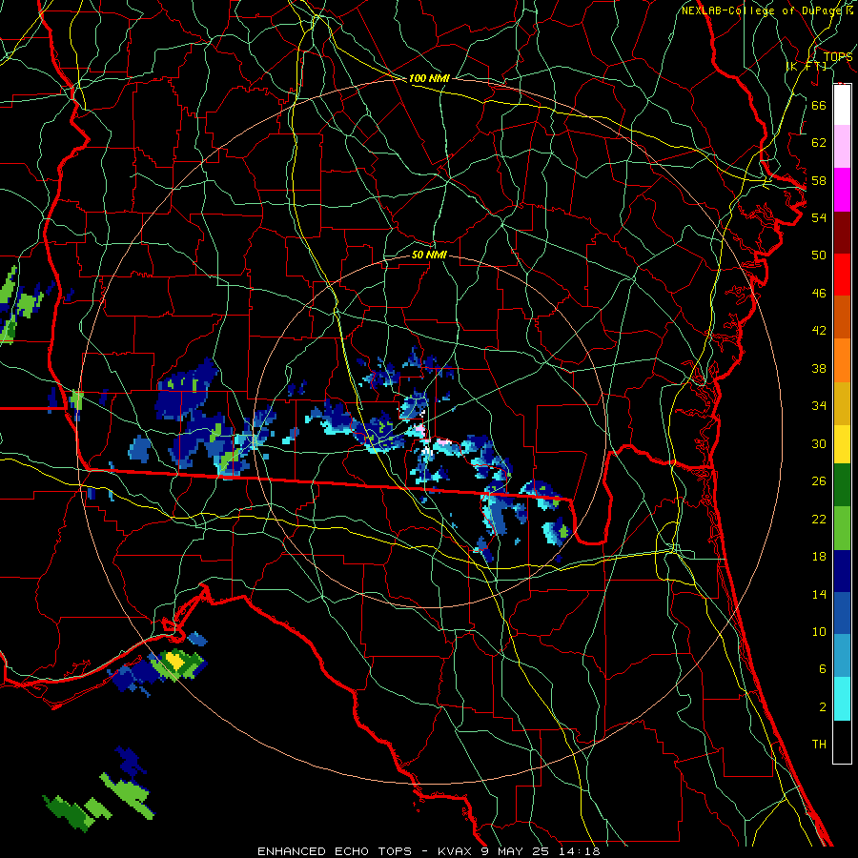Click the light pink band near 62
This screenshot has width=858, height=858.
(x=842, y=146)
